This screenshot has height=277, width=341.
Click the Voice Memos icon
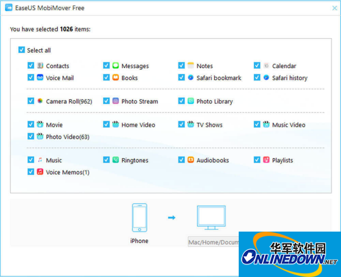(40, 171)
